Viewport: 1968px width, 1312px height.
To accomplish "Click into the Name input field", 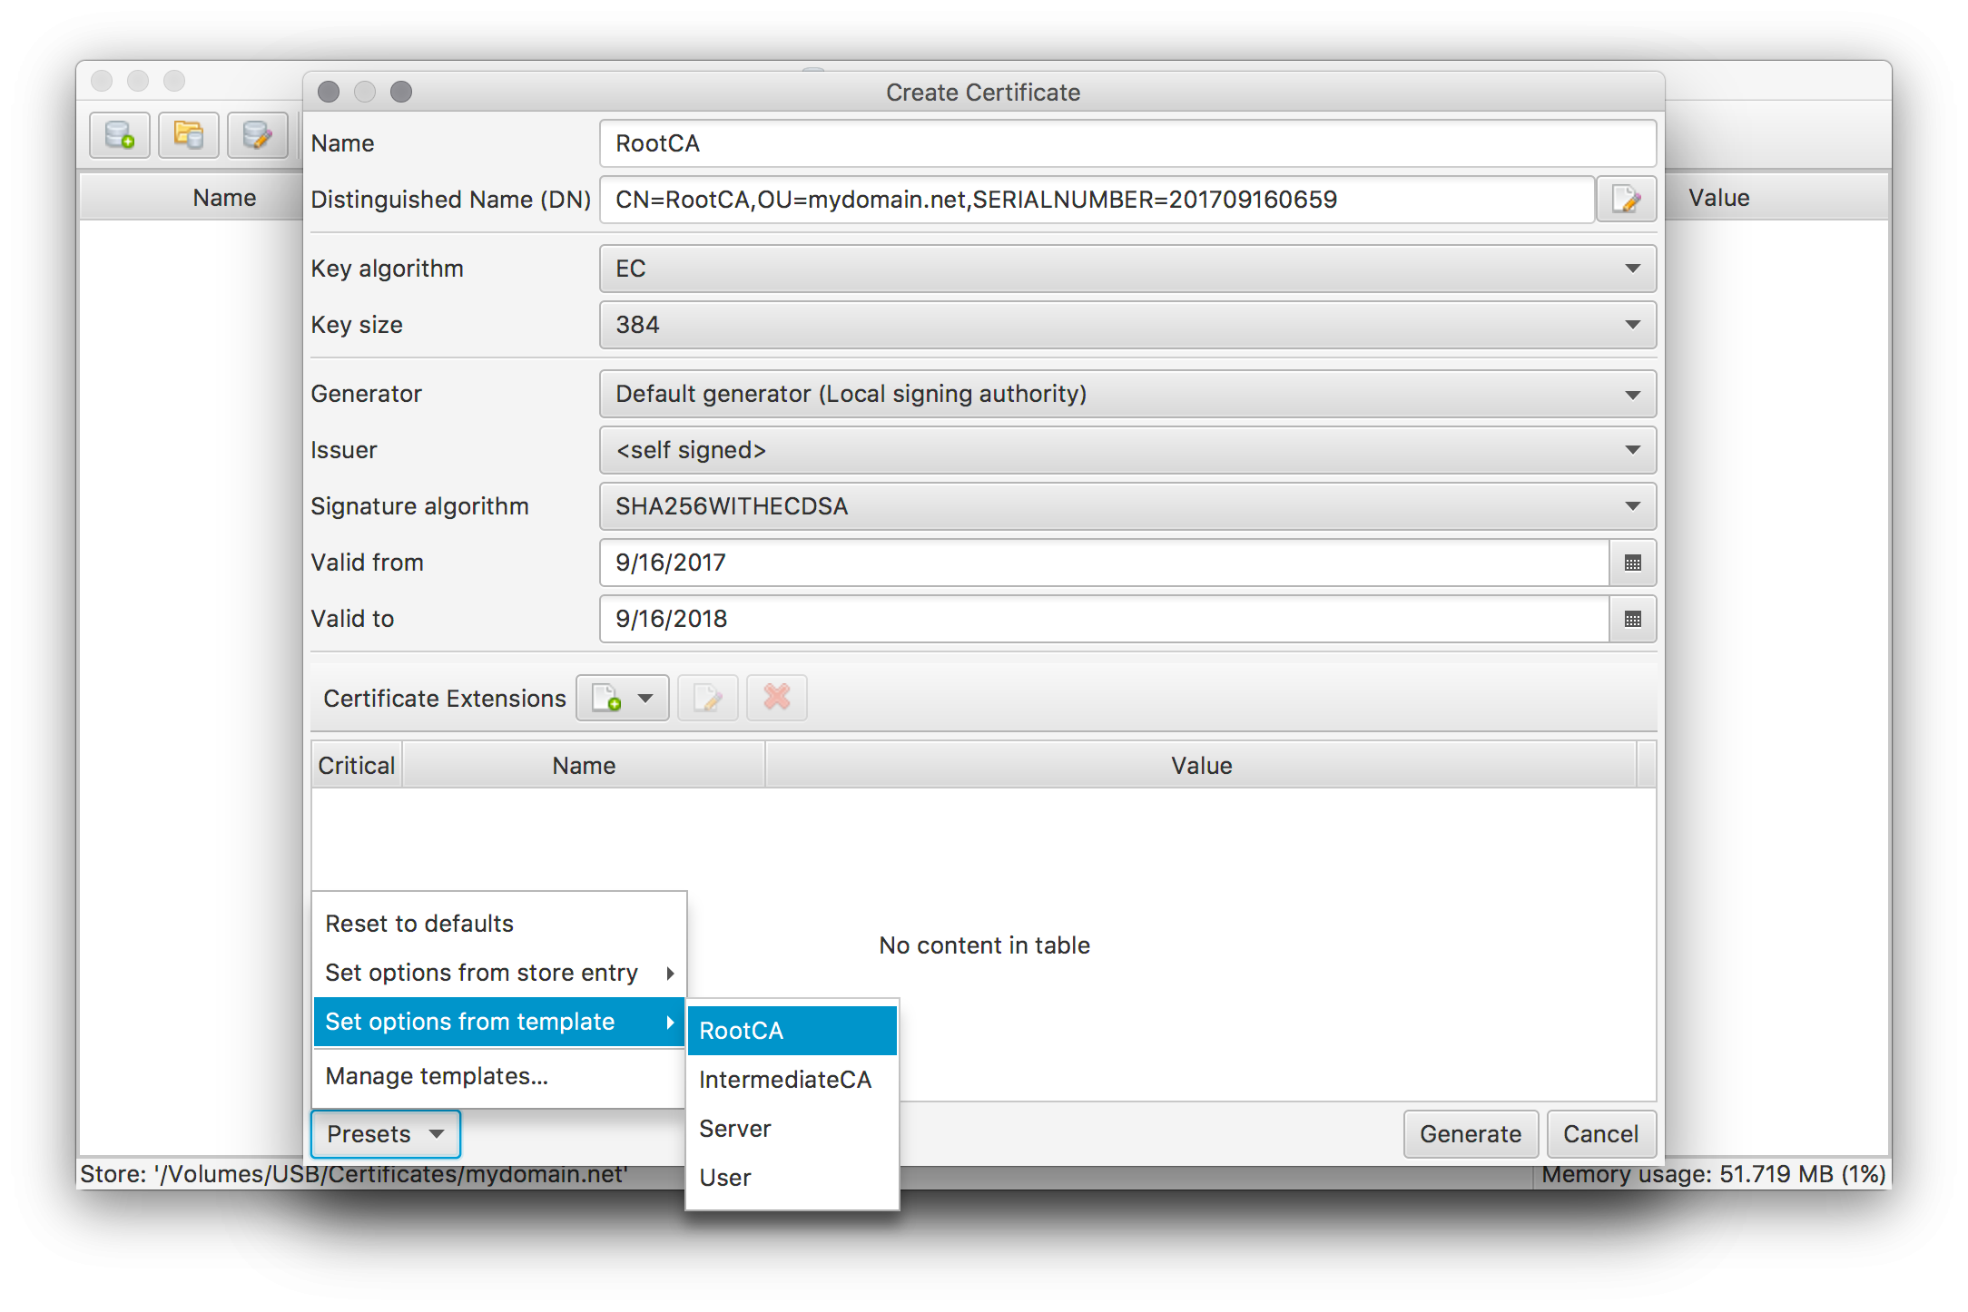I will click(x=1128, y=143).
